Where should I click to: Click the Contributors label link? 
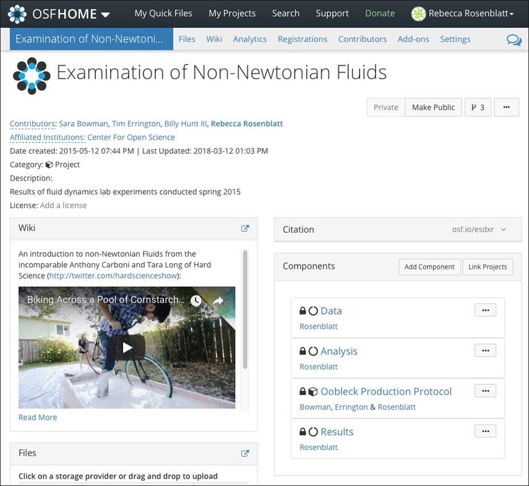pyautogui.click(x=32, y=124)
